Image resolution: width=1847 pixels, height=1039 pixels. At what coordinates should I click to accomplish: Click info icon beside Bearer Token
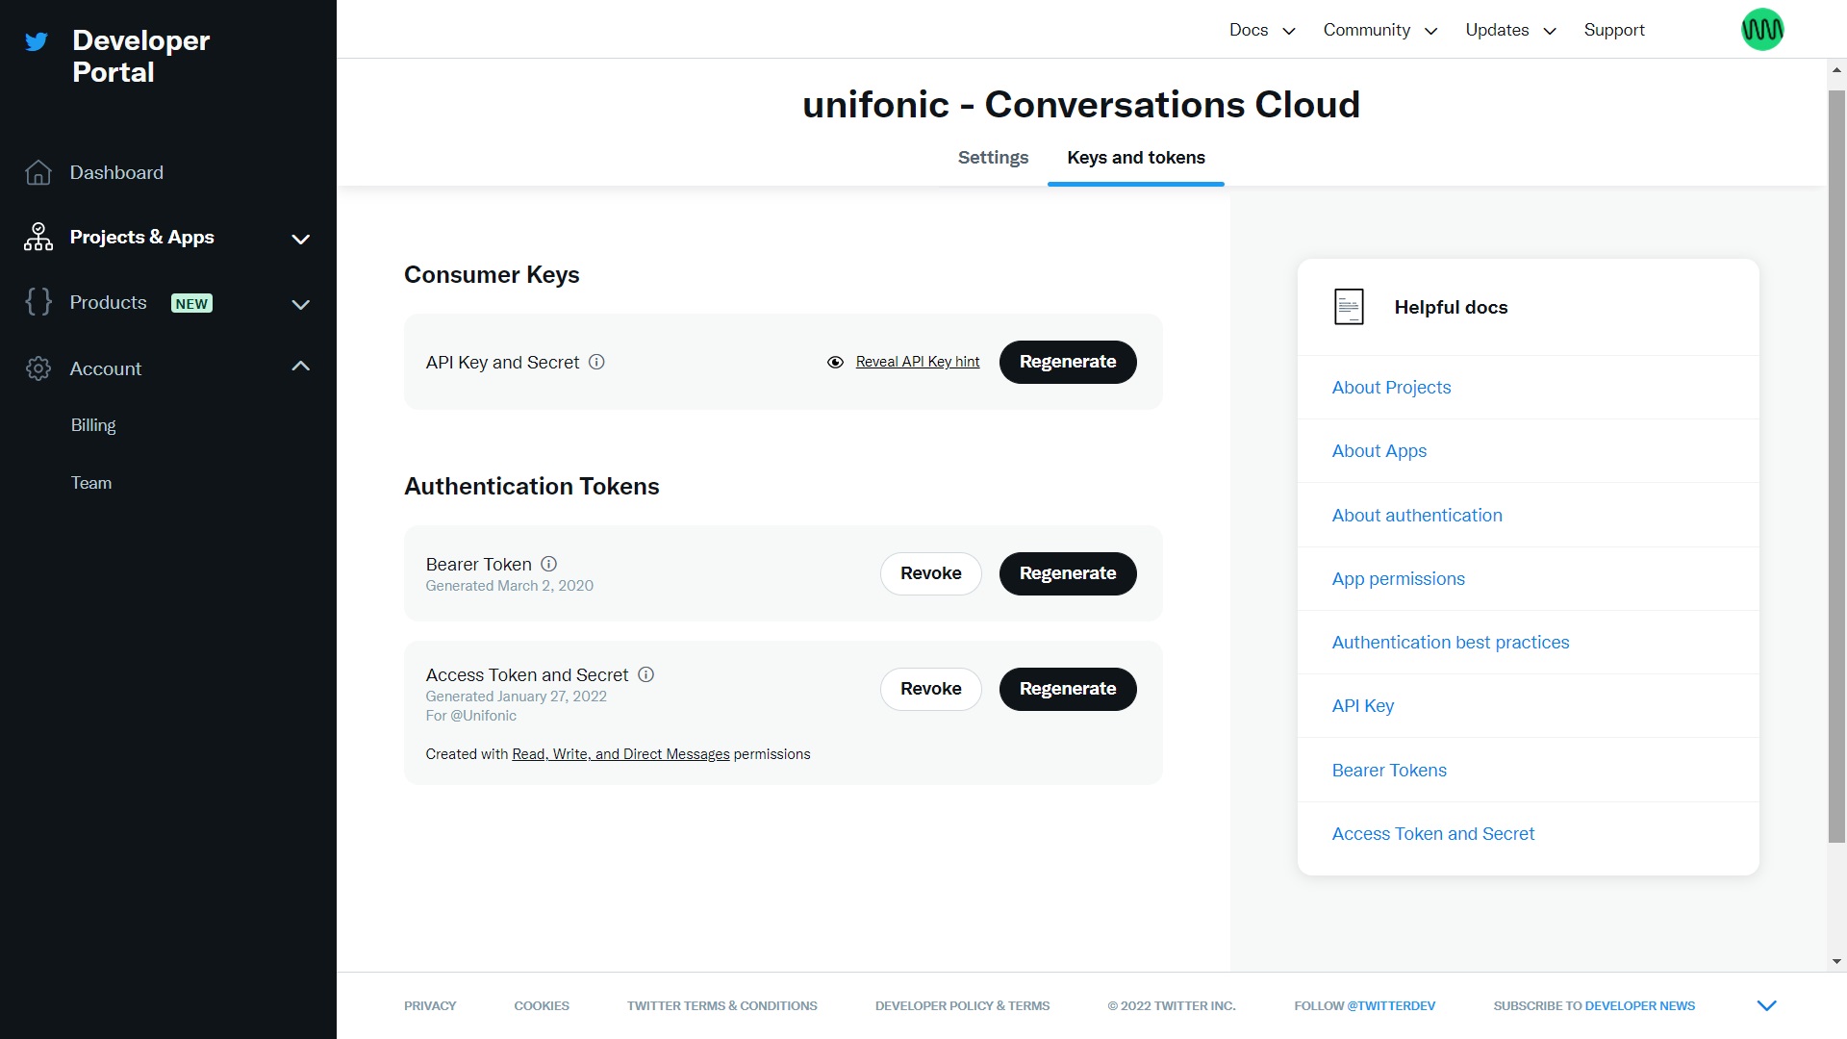point(549,564)
